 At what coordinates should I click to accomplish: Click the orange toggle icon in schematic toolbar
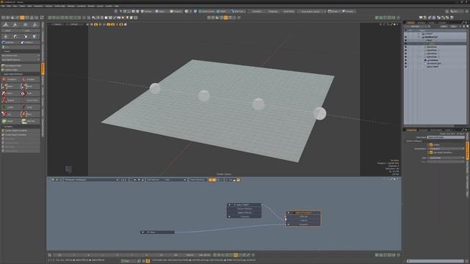click(x=212, y=180)
